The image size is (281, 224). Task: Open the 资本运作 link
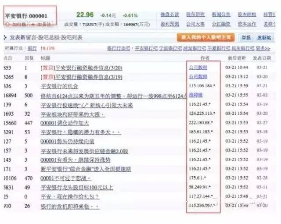(x=247, y=24)
